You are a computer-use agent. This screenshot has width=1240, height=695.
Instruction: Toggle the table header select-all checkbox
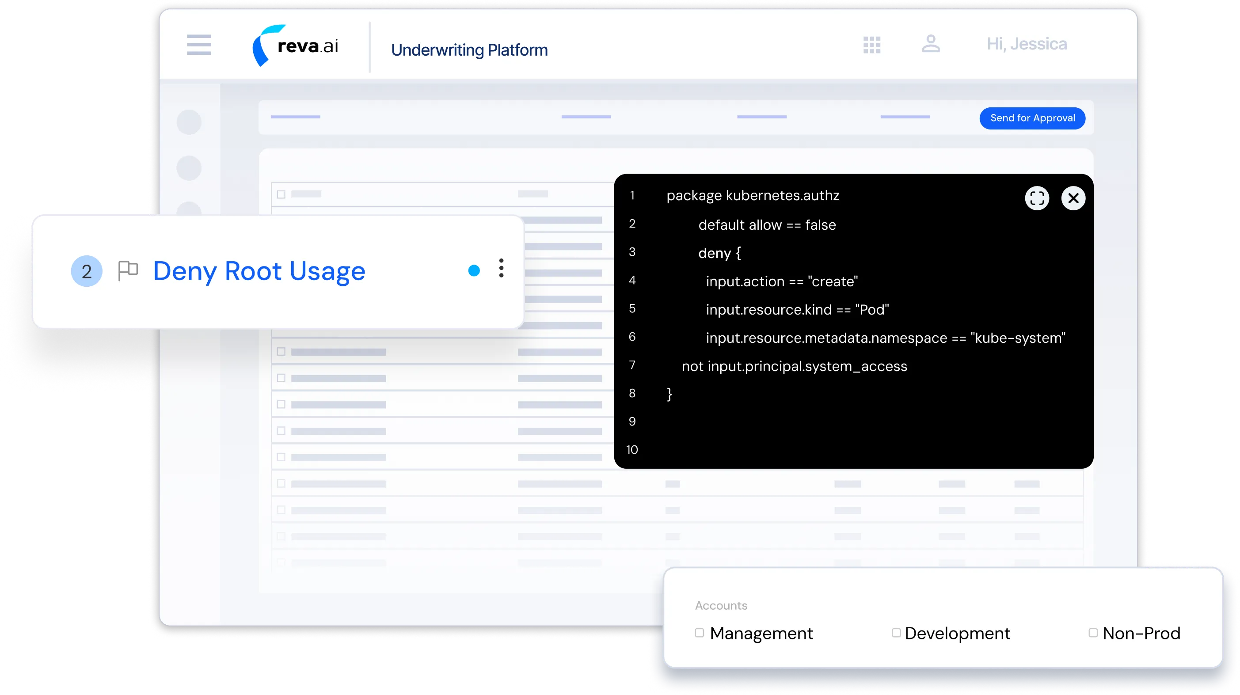281,194
